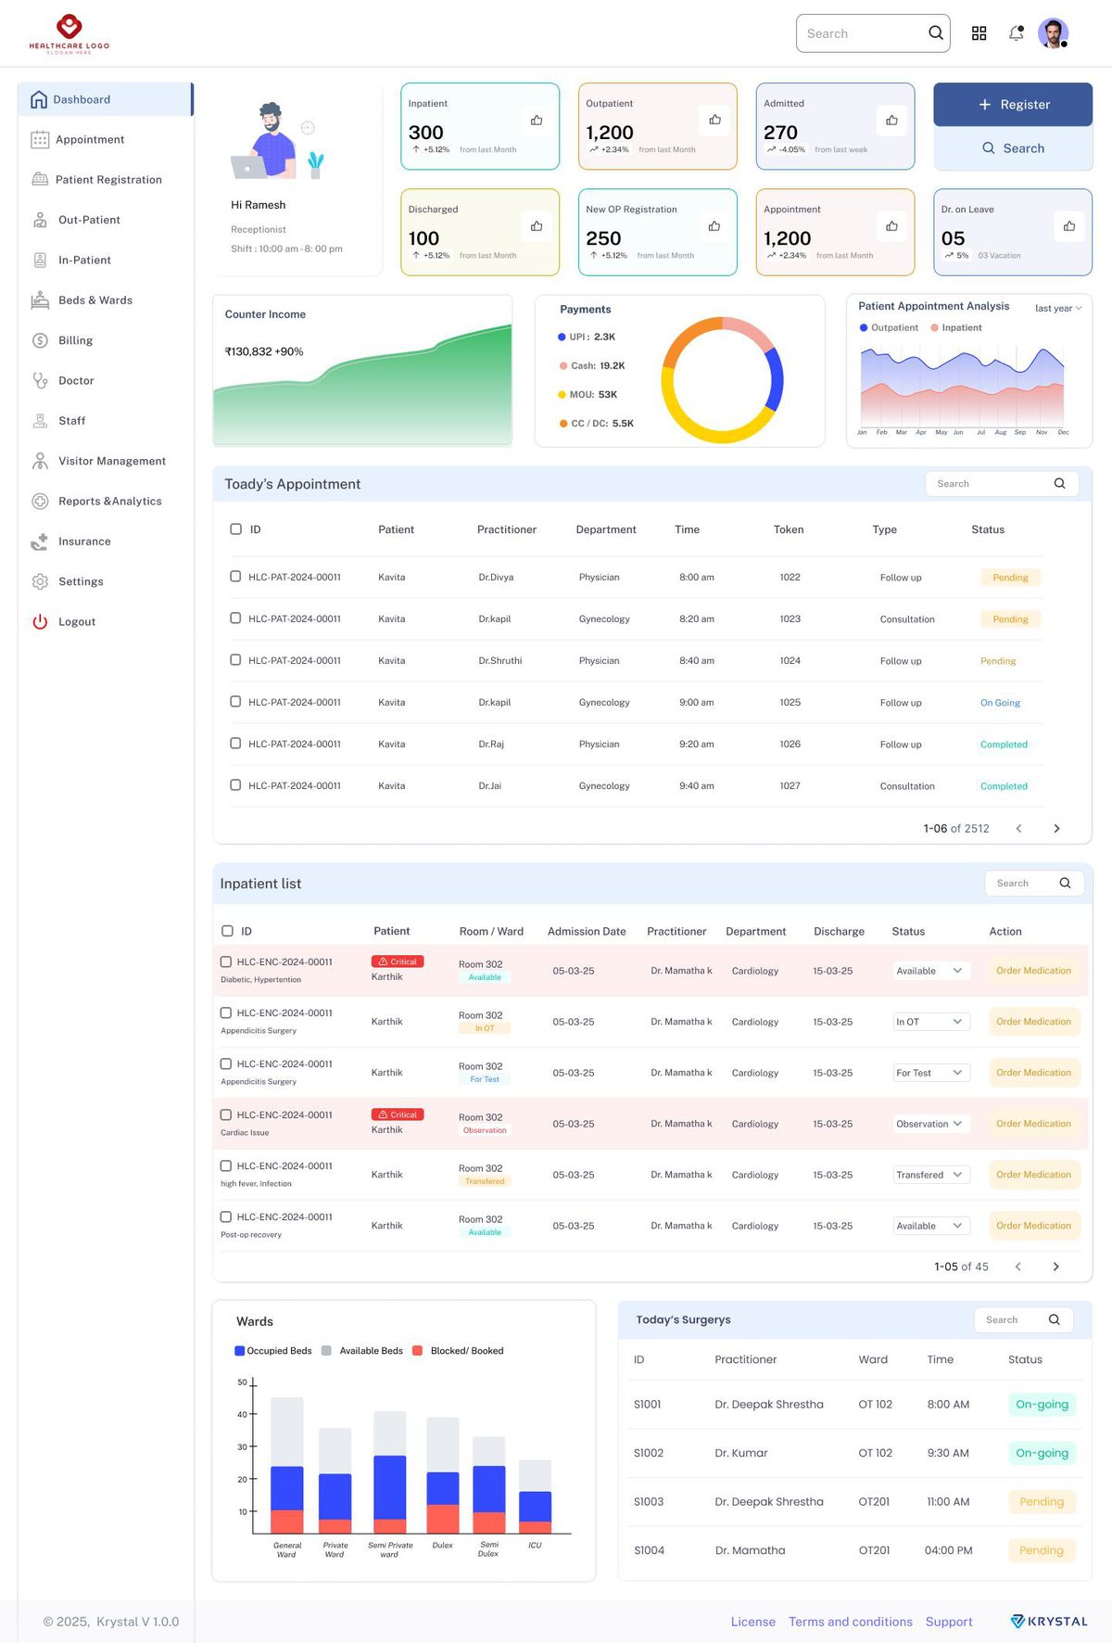This screenshot has height=1643, width=1112.
Task: Open the 'Observation' status dropdown
Action: click(931, 1124)
